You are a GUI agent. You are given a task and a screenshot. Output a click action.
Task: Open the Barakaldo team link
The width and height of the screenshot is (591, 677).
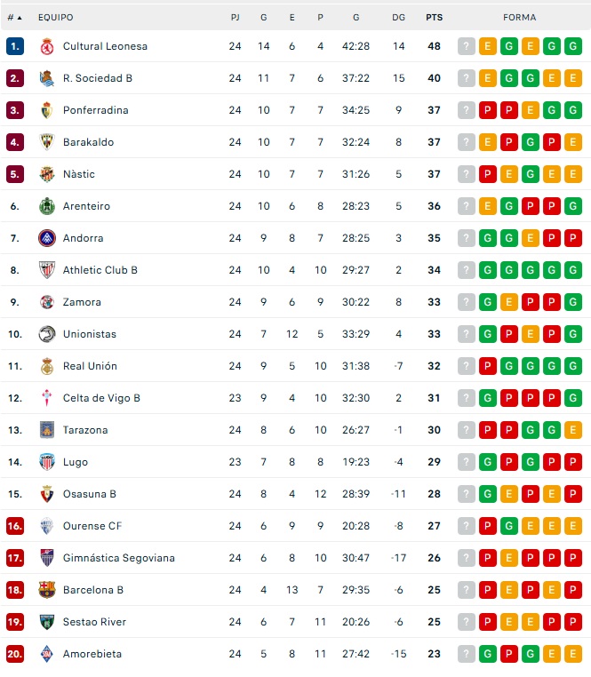click(x=88, y=142)
